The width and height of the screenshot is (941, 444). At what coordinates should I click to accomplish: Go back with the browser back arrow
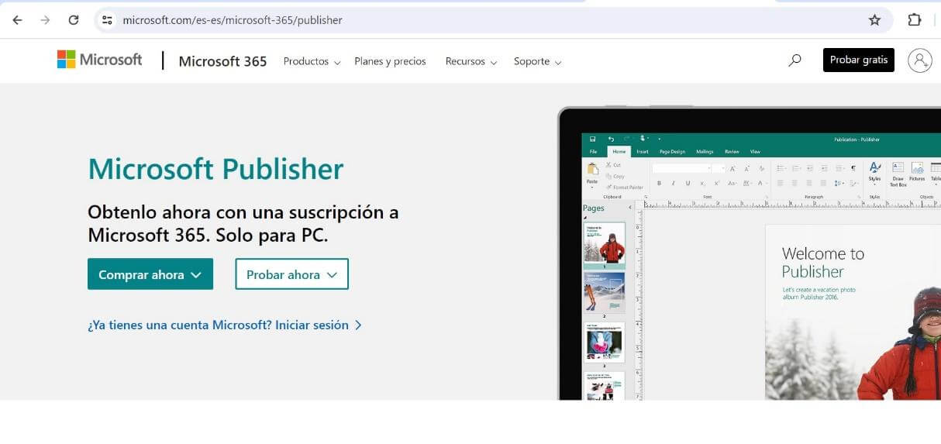point(17,20)
